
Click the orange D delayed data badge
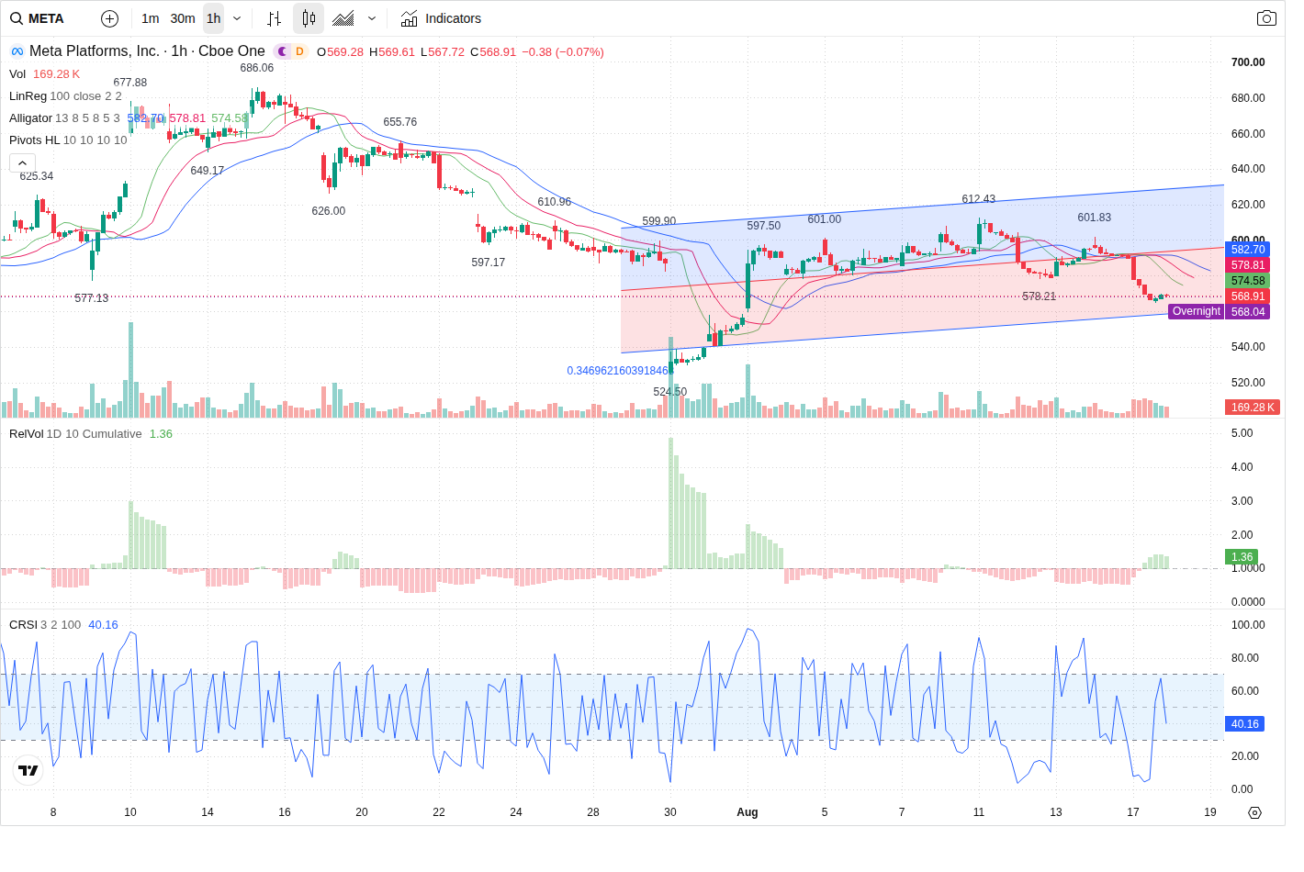(x=299, y=51)
